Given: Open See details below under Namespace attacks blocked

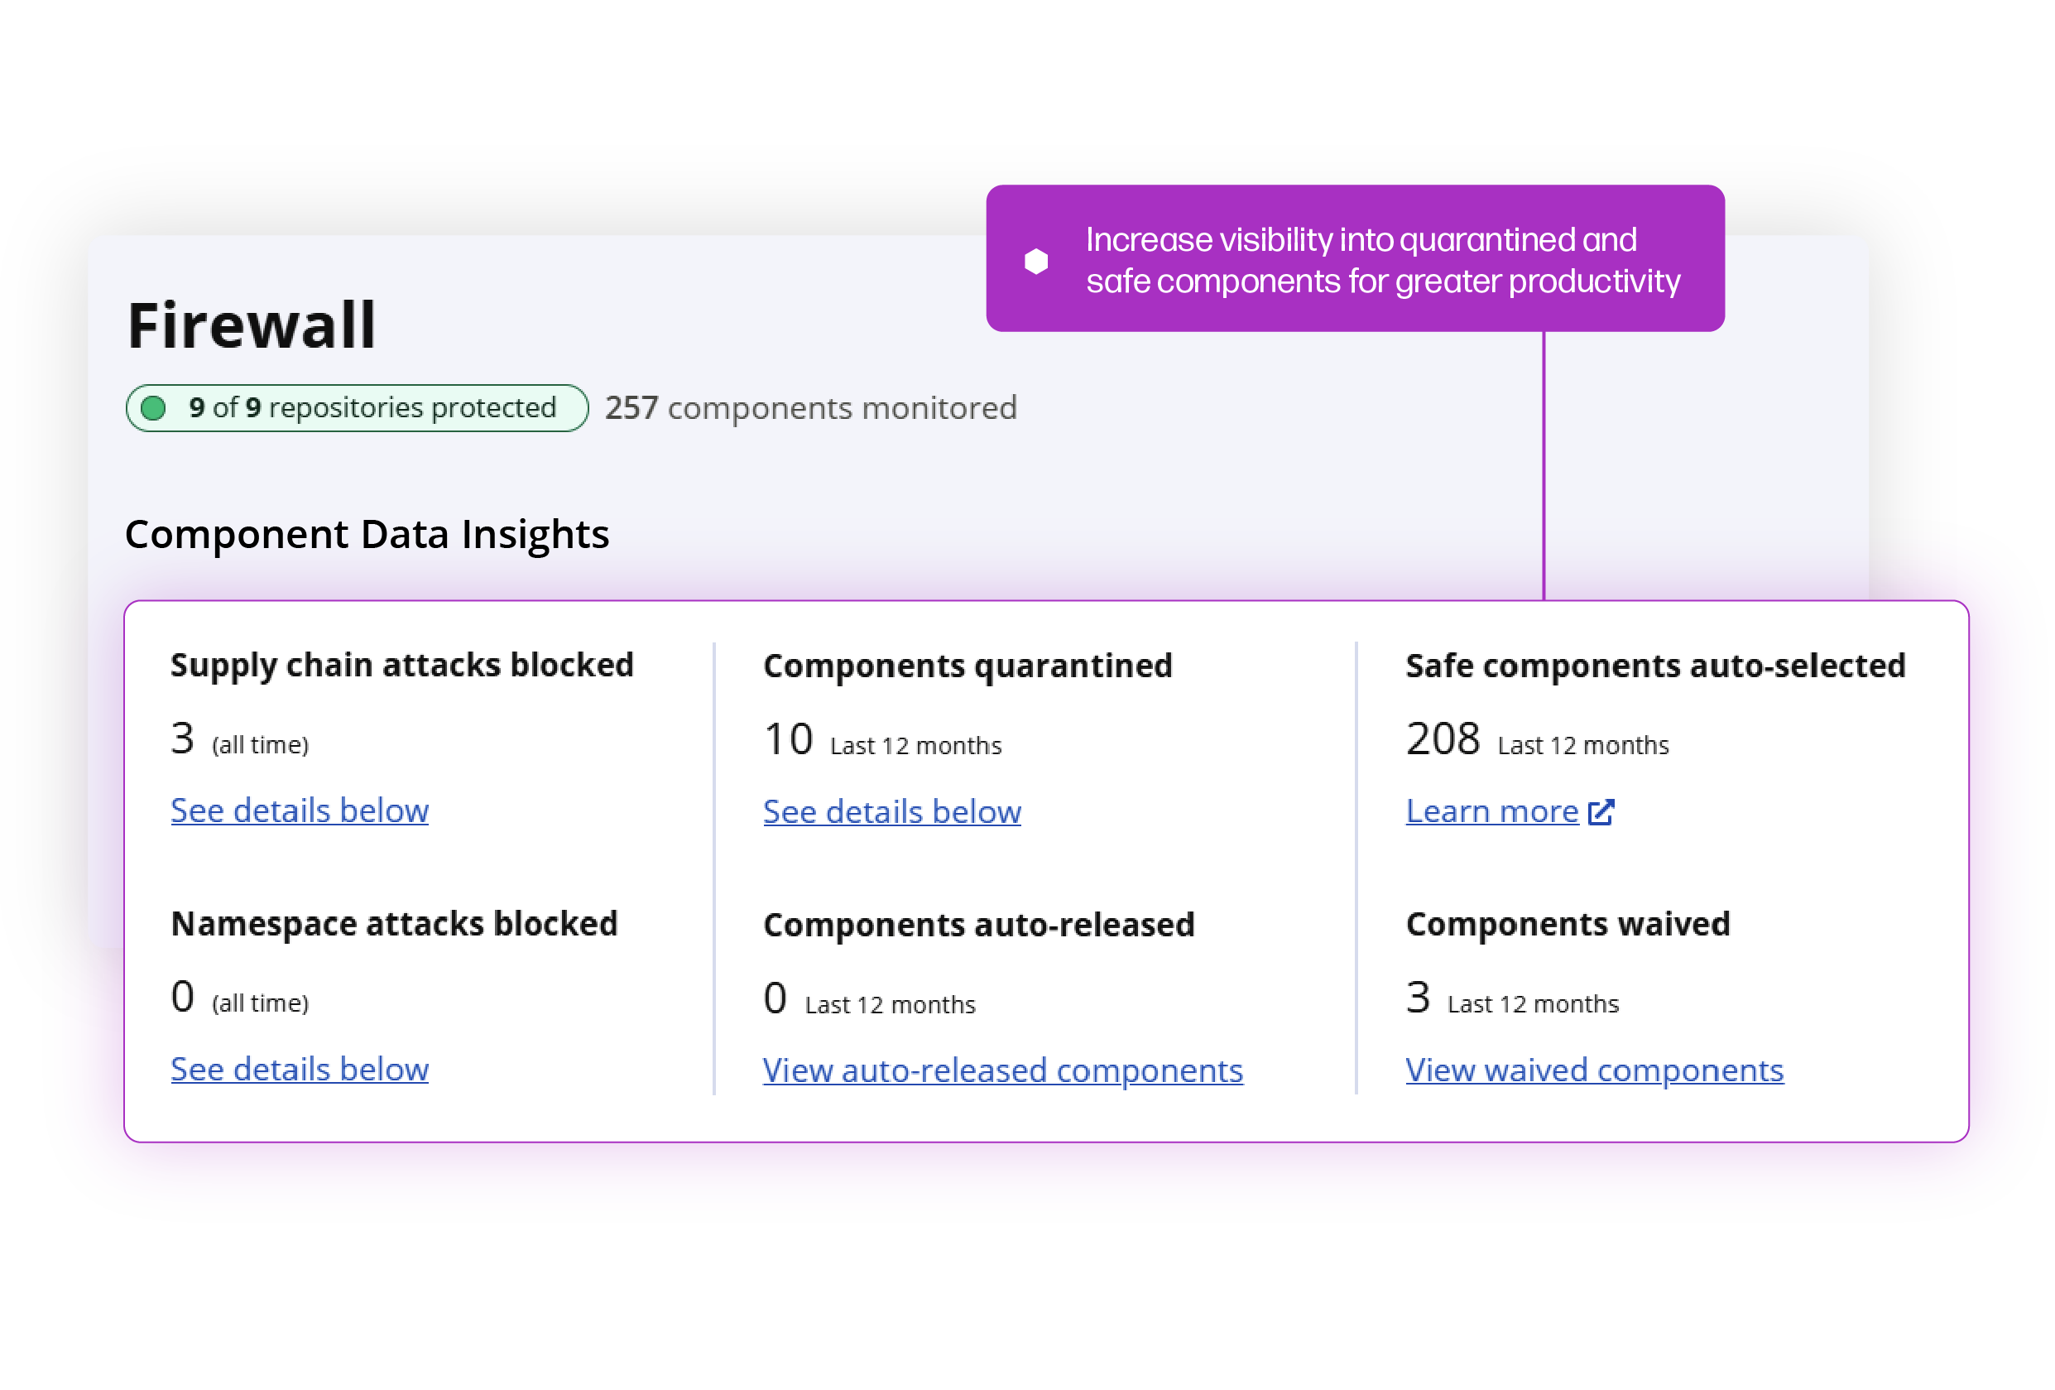Looking at the screenshot, I should point(299,1069).
